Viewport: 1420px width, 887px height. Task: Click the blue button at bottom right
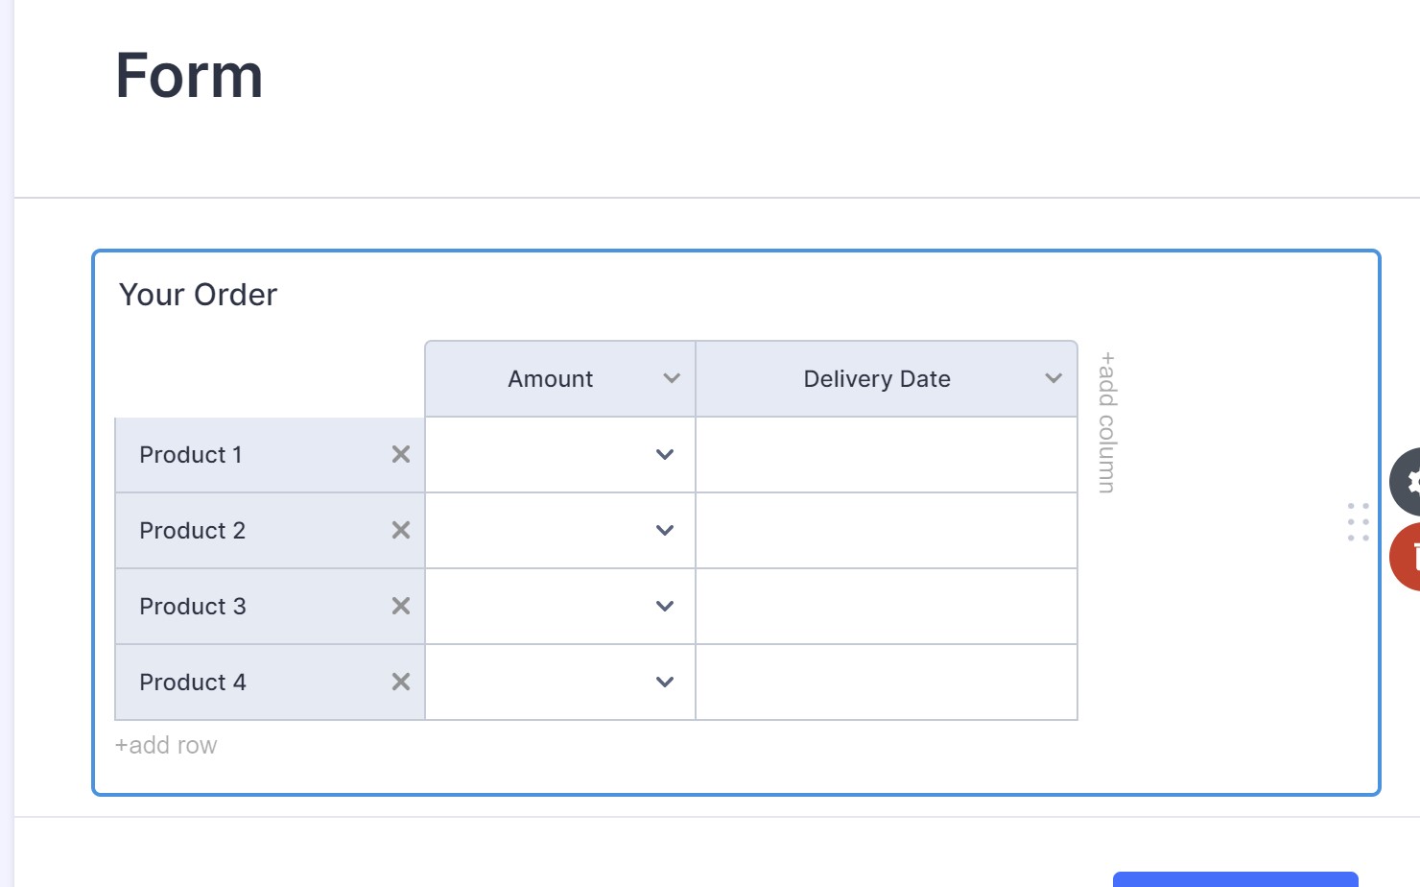tap(1236, 879)
